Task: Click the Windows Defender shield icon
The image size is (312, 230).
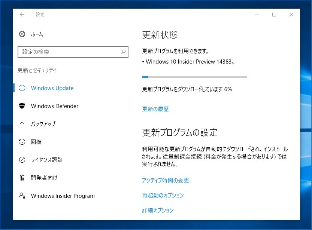Action: [22, 106]
